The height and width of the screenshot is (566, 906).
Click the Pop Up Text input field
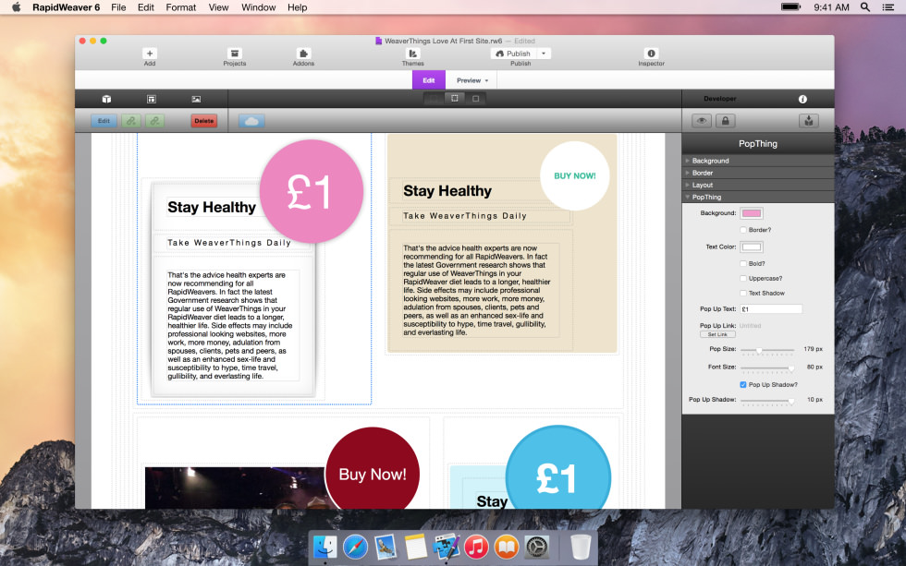(x=771, y=309)
